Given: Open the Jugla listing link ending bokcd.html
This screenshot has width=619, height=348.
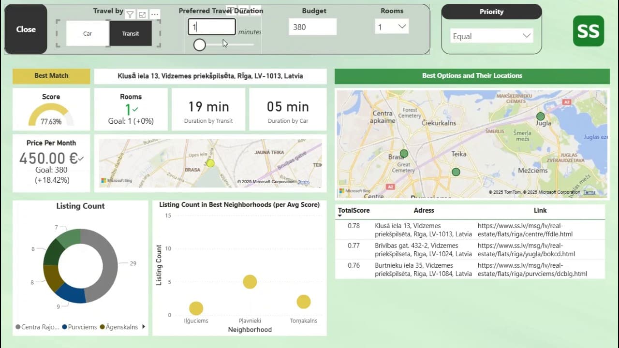Looking at the screenshot, I should pos(526,249).
